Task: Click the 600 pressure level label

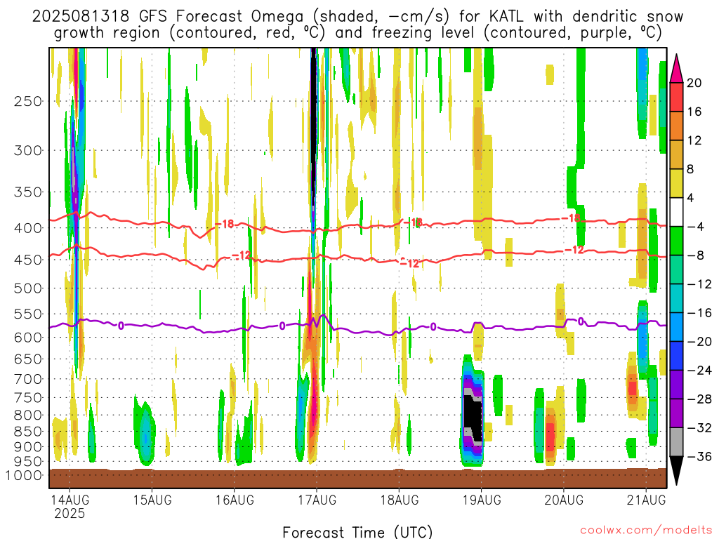Action: point(28,338)
